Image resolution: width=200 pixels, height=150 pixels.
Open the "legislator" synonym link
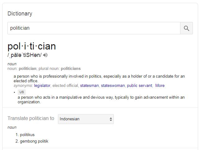pos(42,86)
